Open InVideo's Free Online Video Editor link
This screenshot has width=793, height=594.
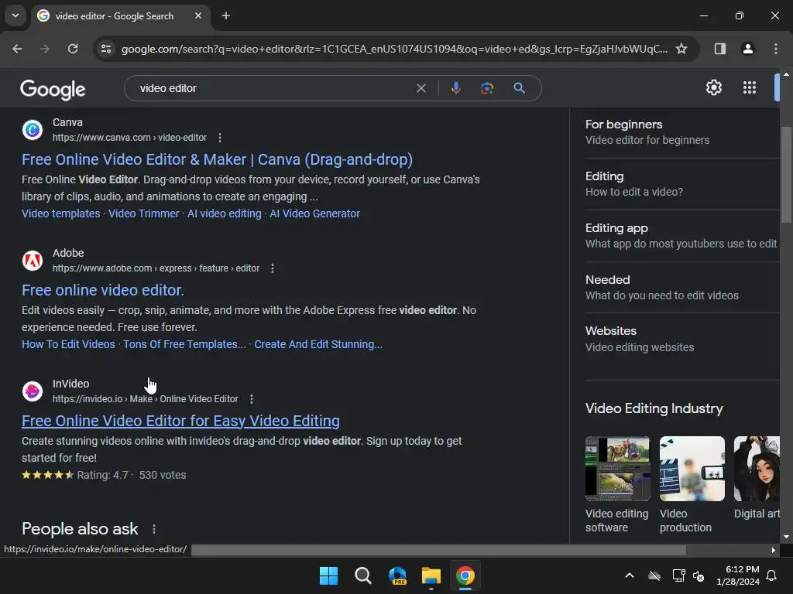click(x=180, y=422)
